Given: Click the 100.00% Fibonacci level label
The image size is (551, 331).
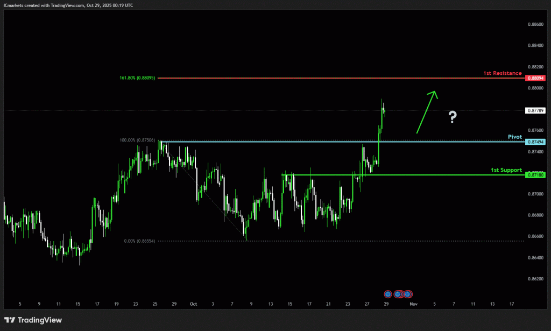Looking at the screenshot, I should click(x=137, y=140).
